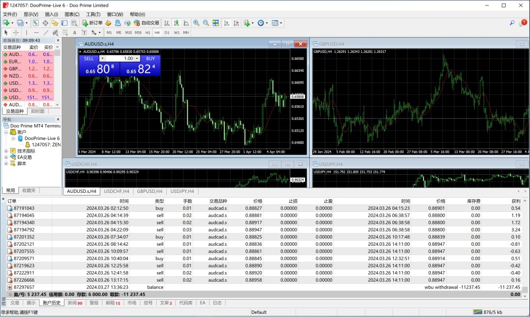Toggle the AutoTrading button
530x317 pixels.
coord(146,23)
